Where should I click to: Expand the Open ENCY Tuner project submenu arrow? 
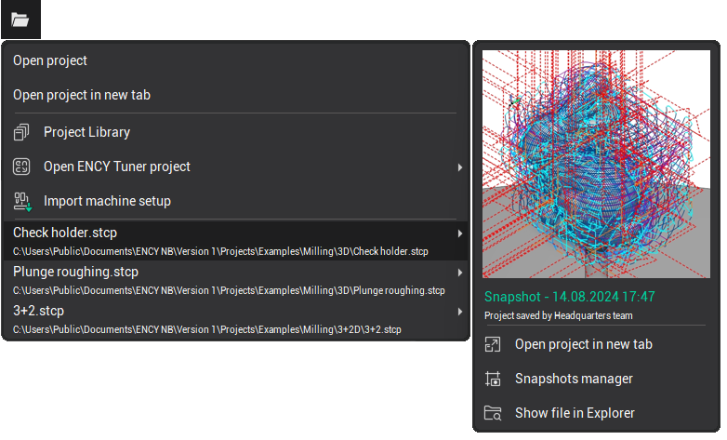tap(460, 167)
